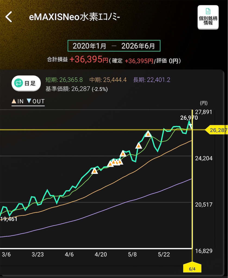Tap the 長期: 22,401.2 moving average label
The width and height of the screenshot is (228, 278).
[152, 80]
